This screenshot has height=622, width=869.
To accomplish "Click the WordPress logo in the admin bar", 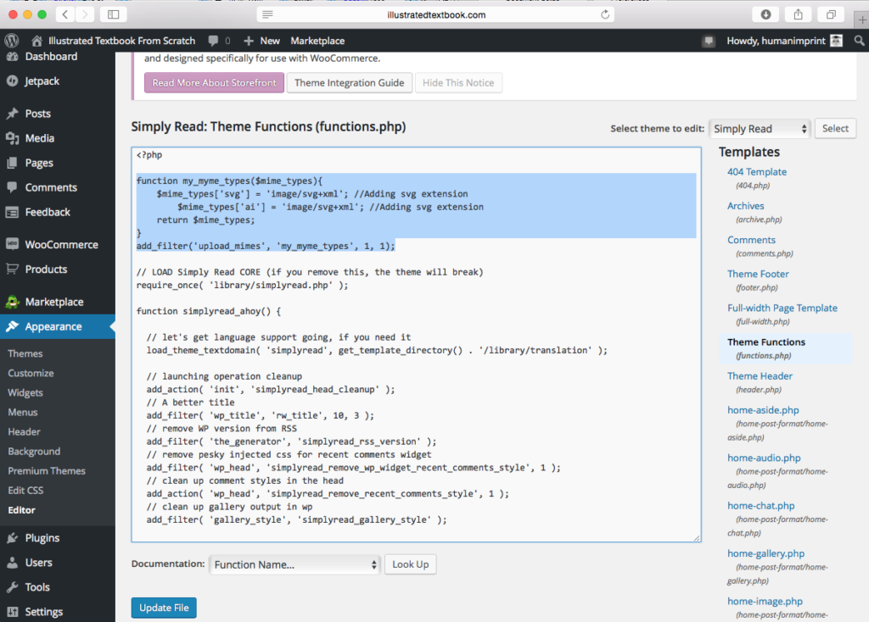I will [x=11, y=40].
